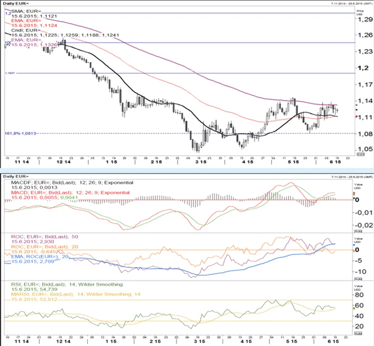
Task: Click candle values '1,1225; 1,1259; 1,1188; 1,1241'
Action: pos(80,35)
